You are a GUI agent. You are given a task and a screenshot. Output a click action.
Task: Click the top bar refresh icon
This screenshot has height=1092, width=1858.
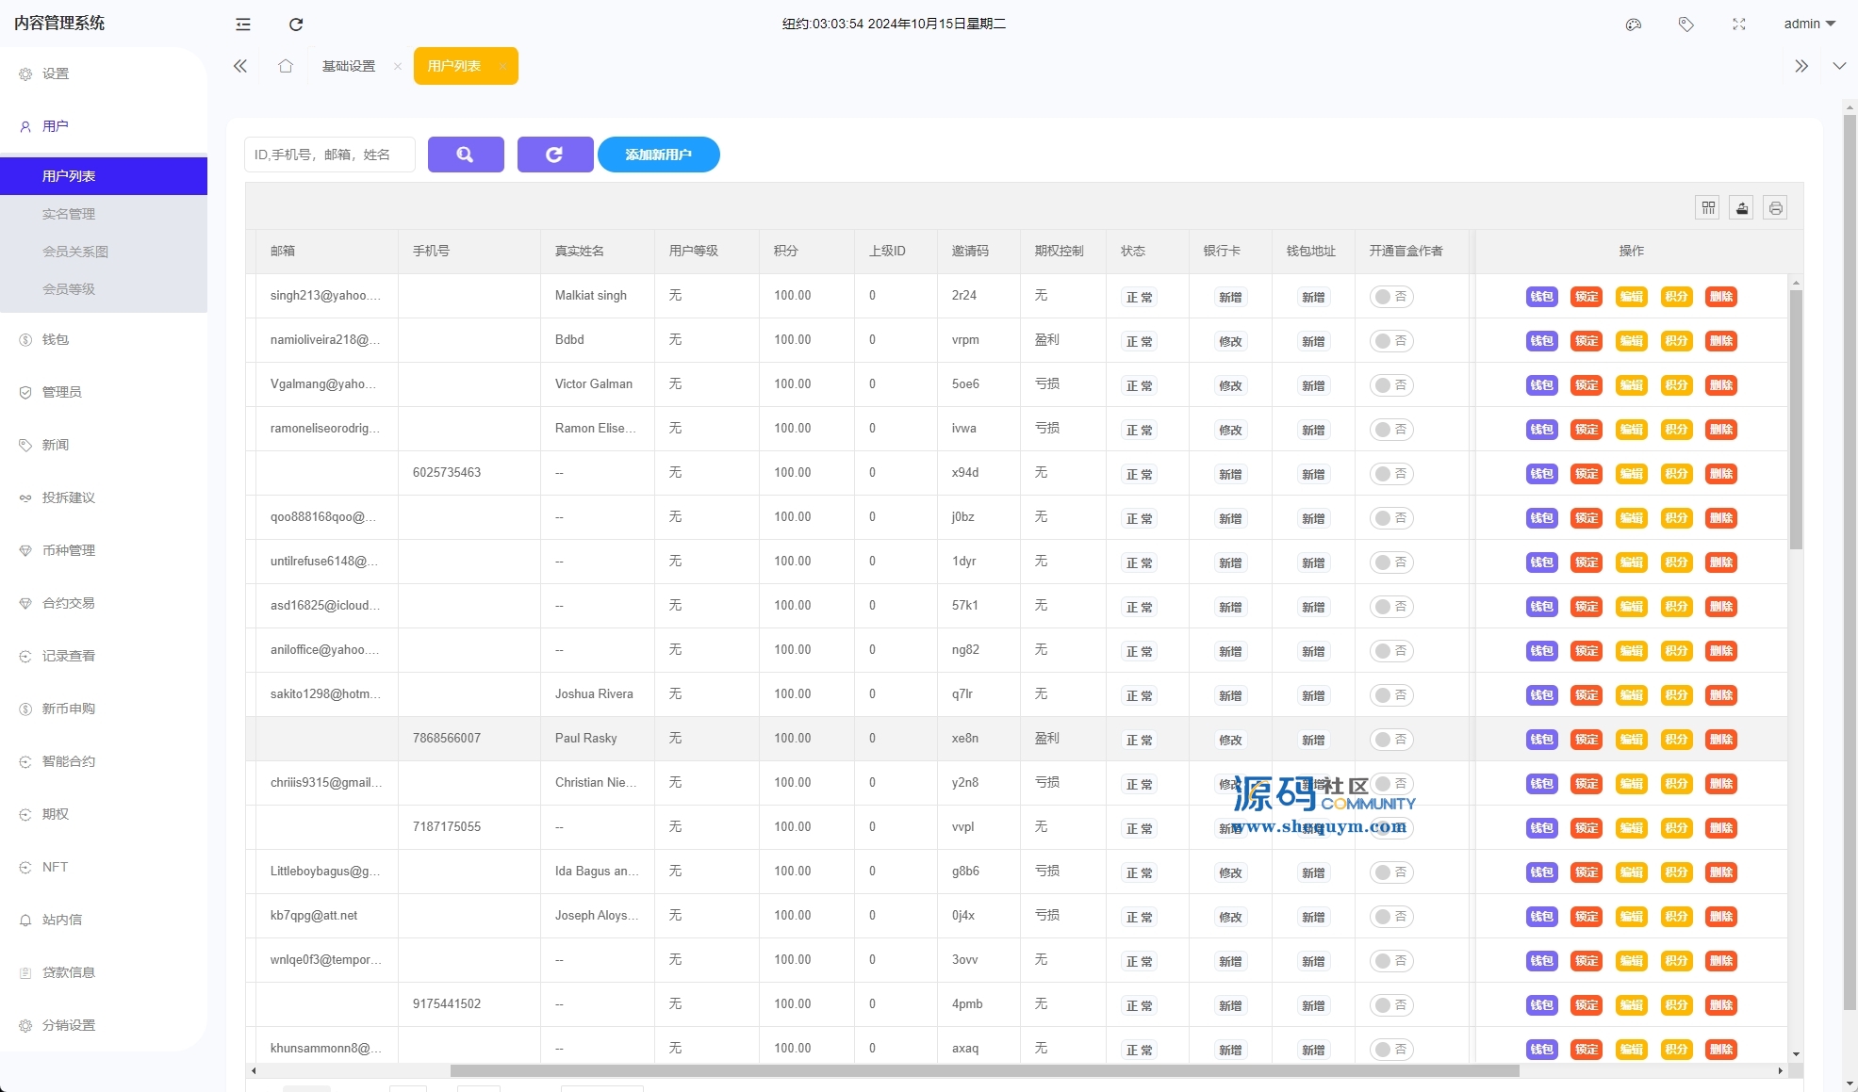(x=296, y=24)
